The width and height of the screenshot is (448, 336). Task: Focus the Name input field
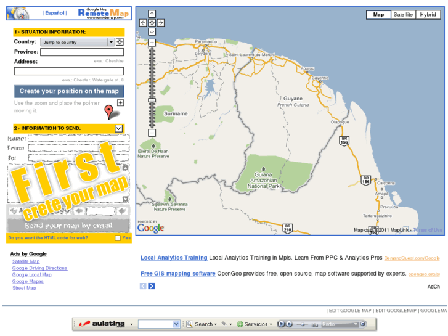coord(79,138)
